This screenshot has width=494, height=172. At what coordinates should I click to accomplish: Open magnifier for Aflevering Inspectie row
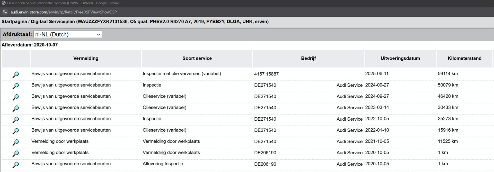pos(16,165)
